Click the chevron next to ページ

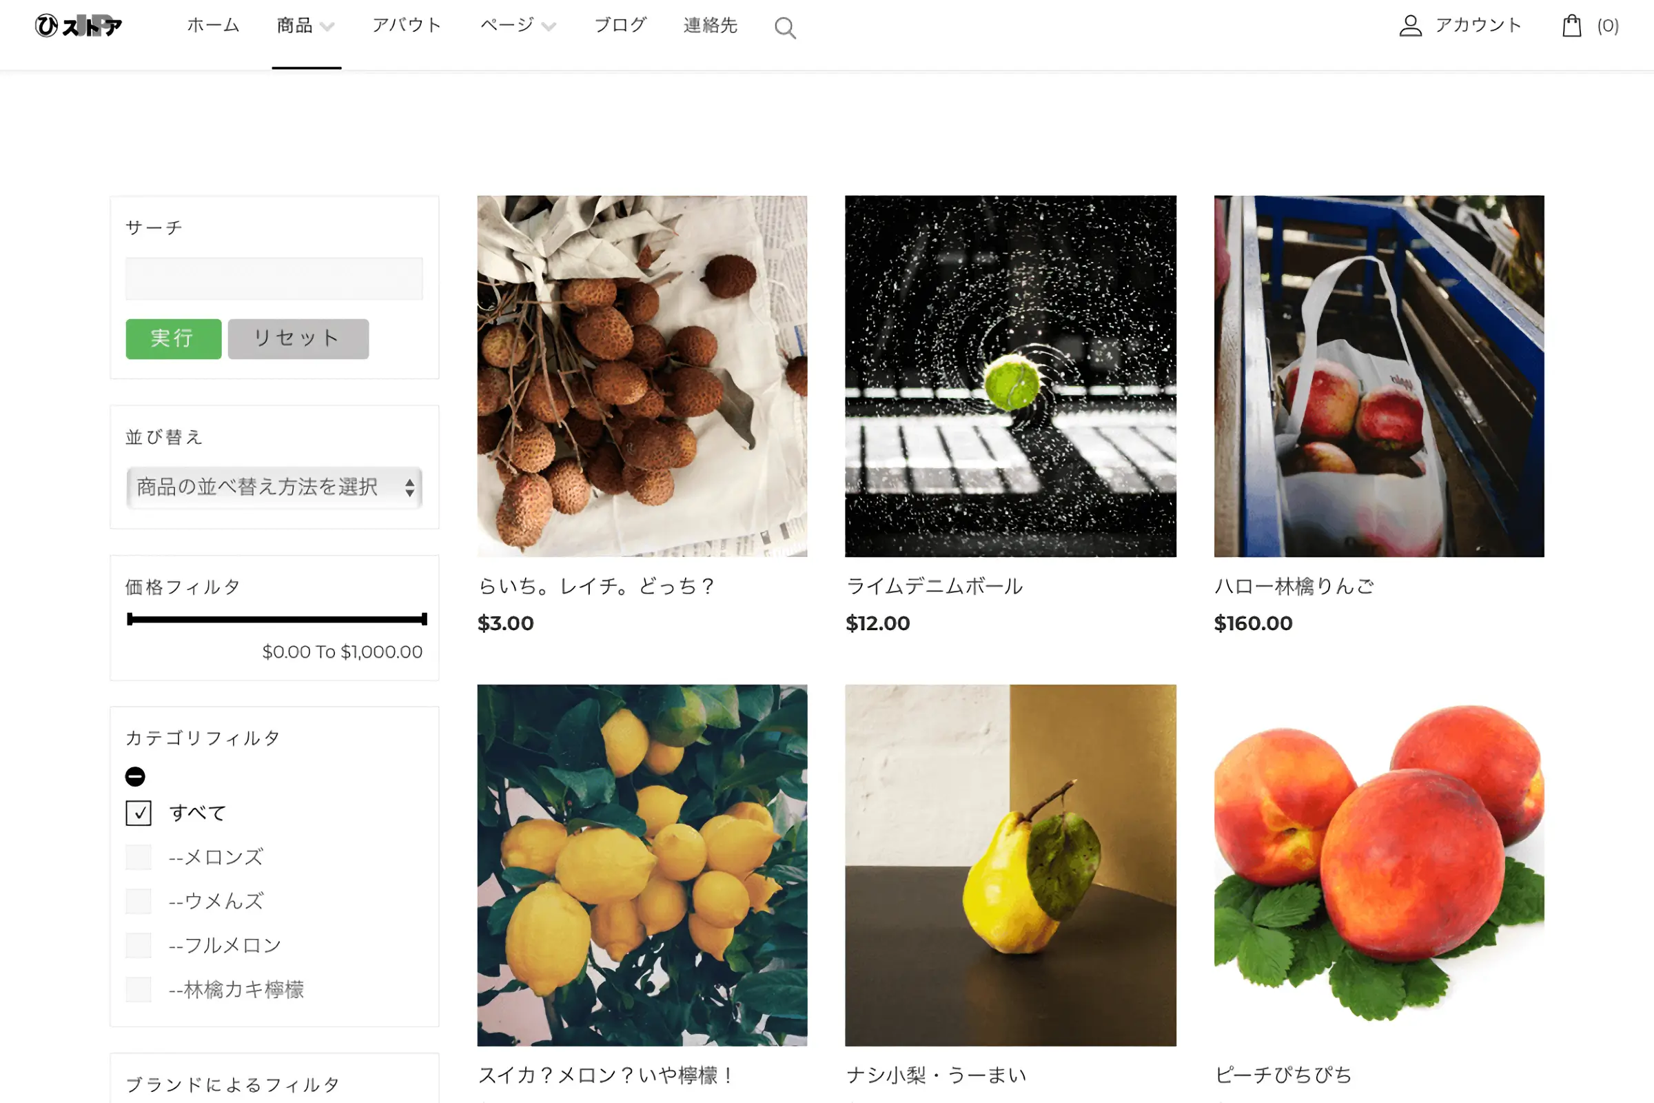click(x=549, y=27)
